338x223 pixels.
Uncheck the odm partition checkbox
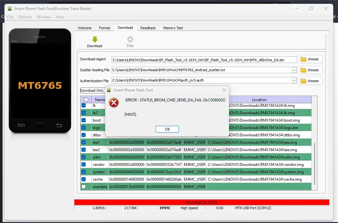(84, 157)
